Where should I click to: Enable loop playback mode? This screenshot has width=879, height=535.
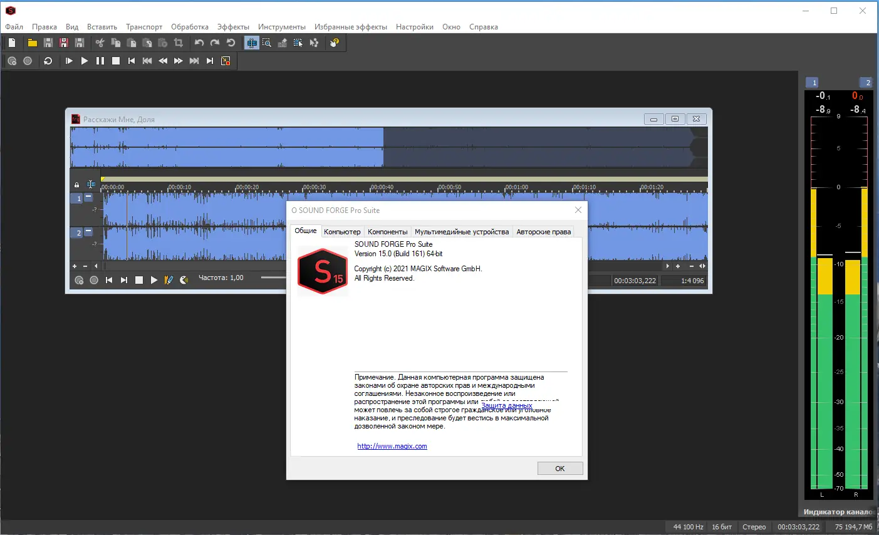(48, 61)
